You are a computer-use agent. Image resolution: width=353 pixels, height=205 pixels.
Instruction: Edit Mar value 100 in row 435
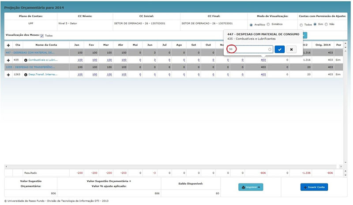pos(109,60)
